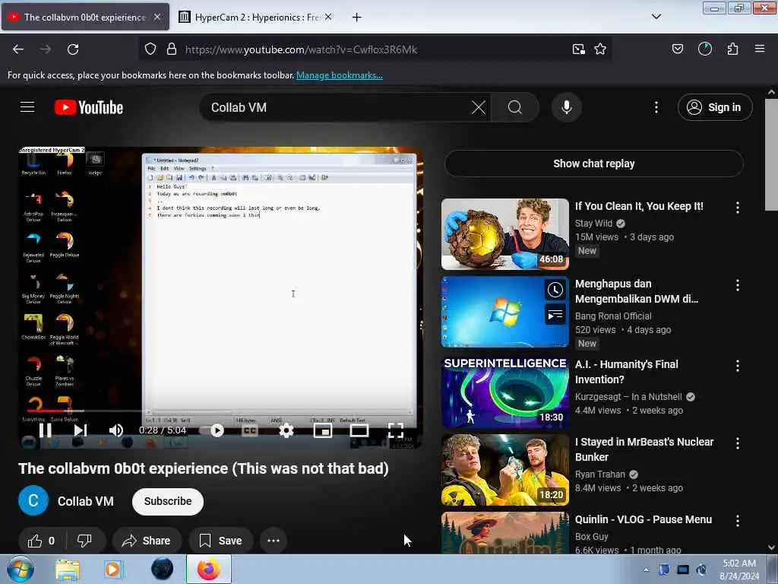Open more actions under the video

point(274,541)
